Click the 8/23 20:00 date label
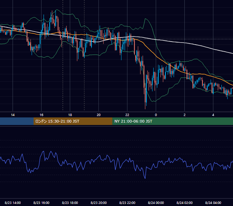Screen dimensions: 233x206 point(99,203)
